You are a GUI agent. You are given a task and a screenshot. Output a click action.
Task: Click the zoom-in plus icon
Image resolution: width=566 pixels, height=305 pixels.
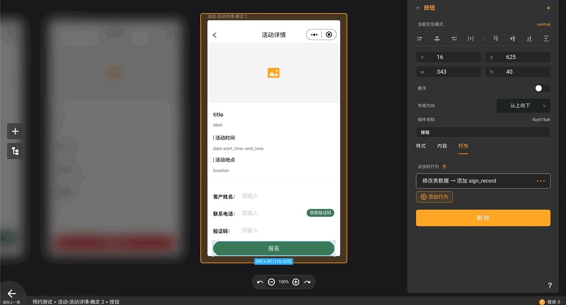[296, 282]
